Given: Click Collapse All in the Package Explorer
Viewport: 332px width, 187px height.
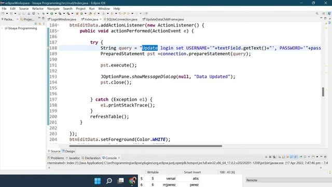Looking at the screenshot, I should click(36, 23).
